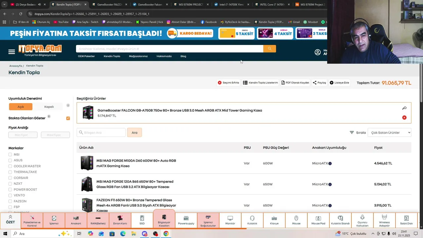Select the SSD category
Screen dimensions: 423x238
tap(142, 220)
